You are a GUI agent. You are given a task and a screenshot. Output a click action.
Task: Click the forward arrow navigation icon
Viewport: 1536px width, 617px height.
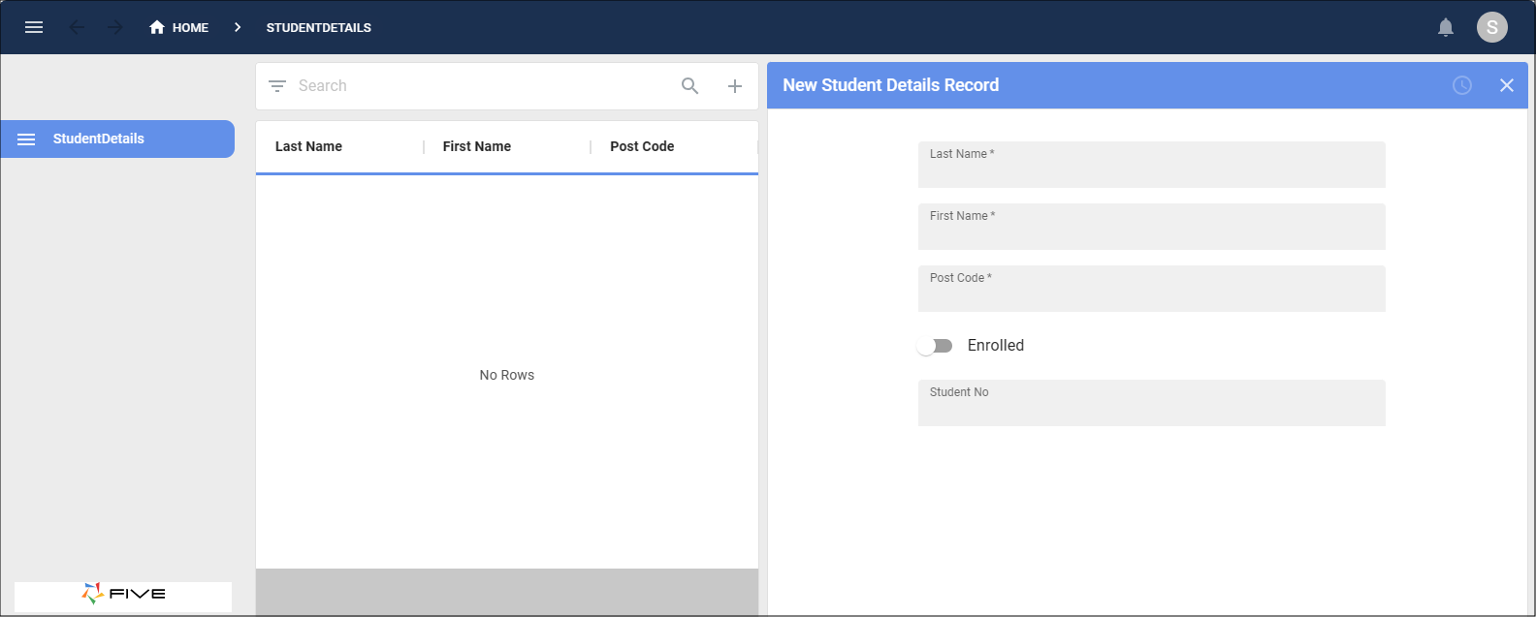pyautogui.click(x=114, y=27)
